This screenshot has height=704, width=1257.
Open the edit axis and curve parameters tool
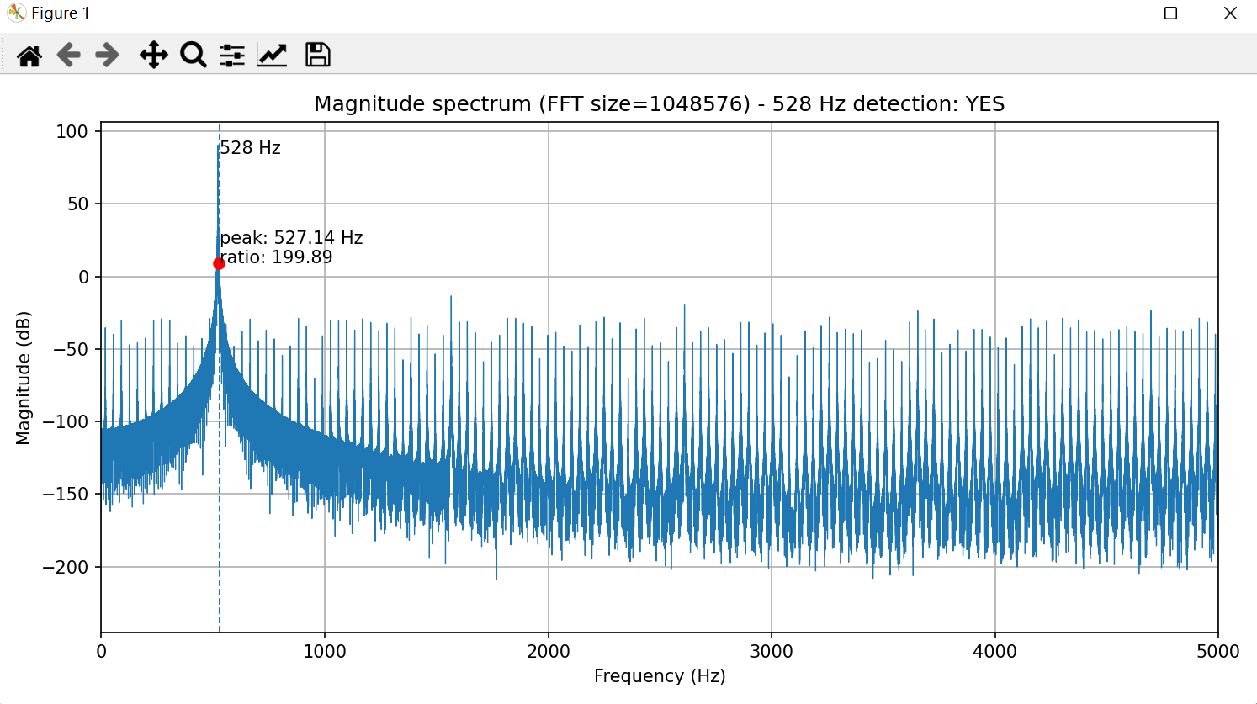[272, 56]
